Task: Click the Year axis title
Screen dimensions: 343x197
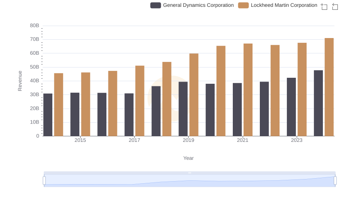Action: coord(188,158)
